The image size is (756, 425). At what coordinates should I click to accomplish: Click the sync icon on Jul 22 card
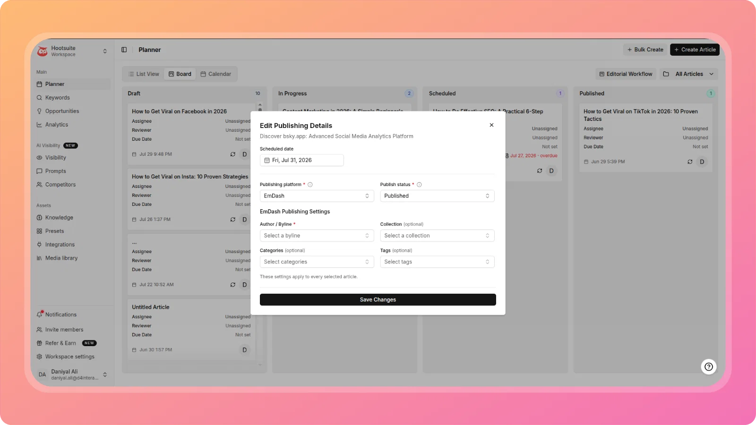click(232, 285)
